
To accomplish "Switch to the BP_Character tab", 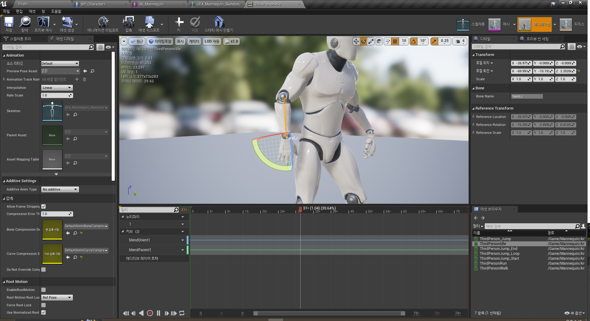I will 101,4.
